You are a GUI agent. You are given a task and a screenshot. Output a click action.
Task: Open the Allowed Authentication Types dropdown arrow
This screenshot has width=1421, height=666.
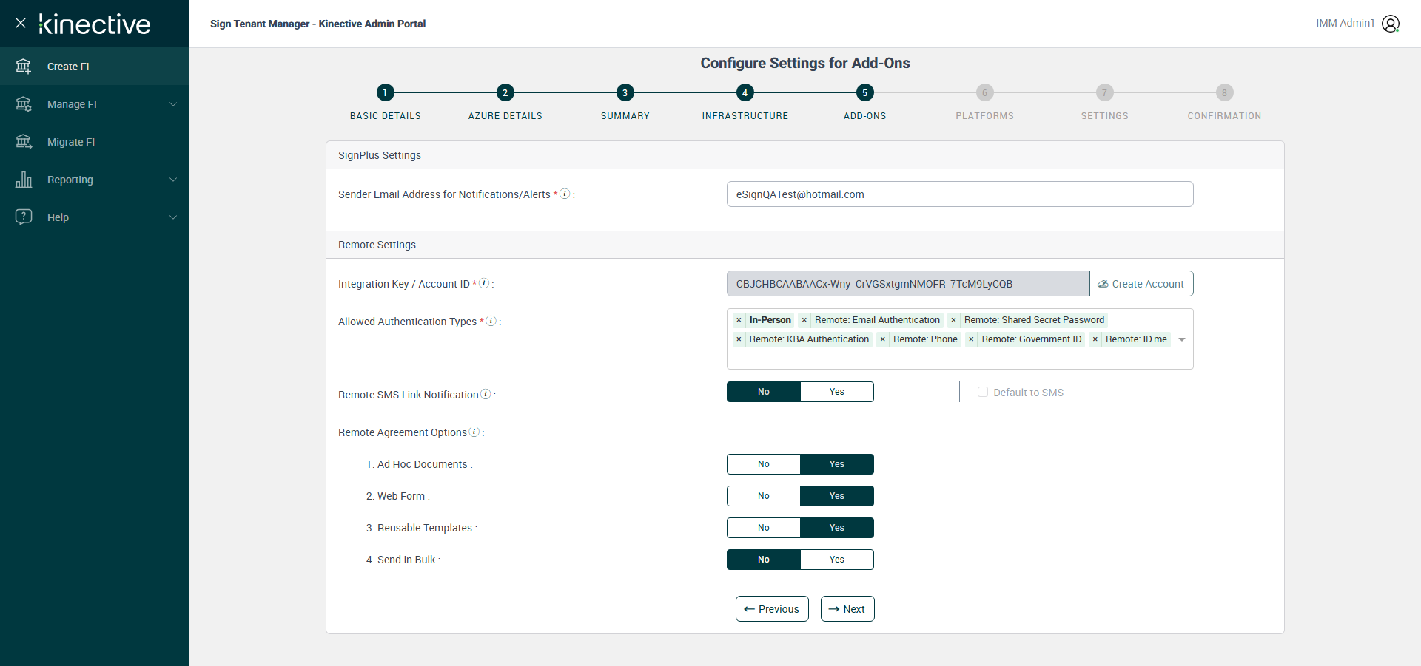click(x=1182, y=339)
